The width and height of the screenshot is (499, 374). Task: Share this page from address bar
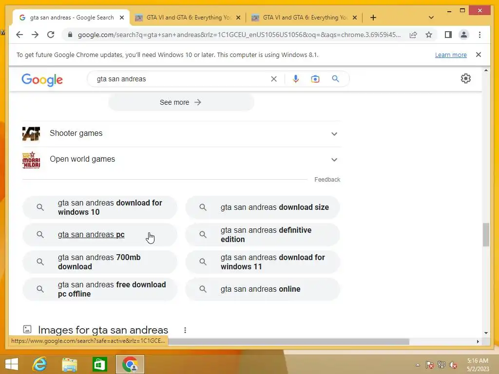(413, 35)
